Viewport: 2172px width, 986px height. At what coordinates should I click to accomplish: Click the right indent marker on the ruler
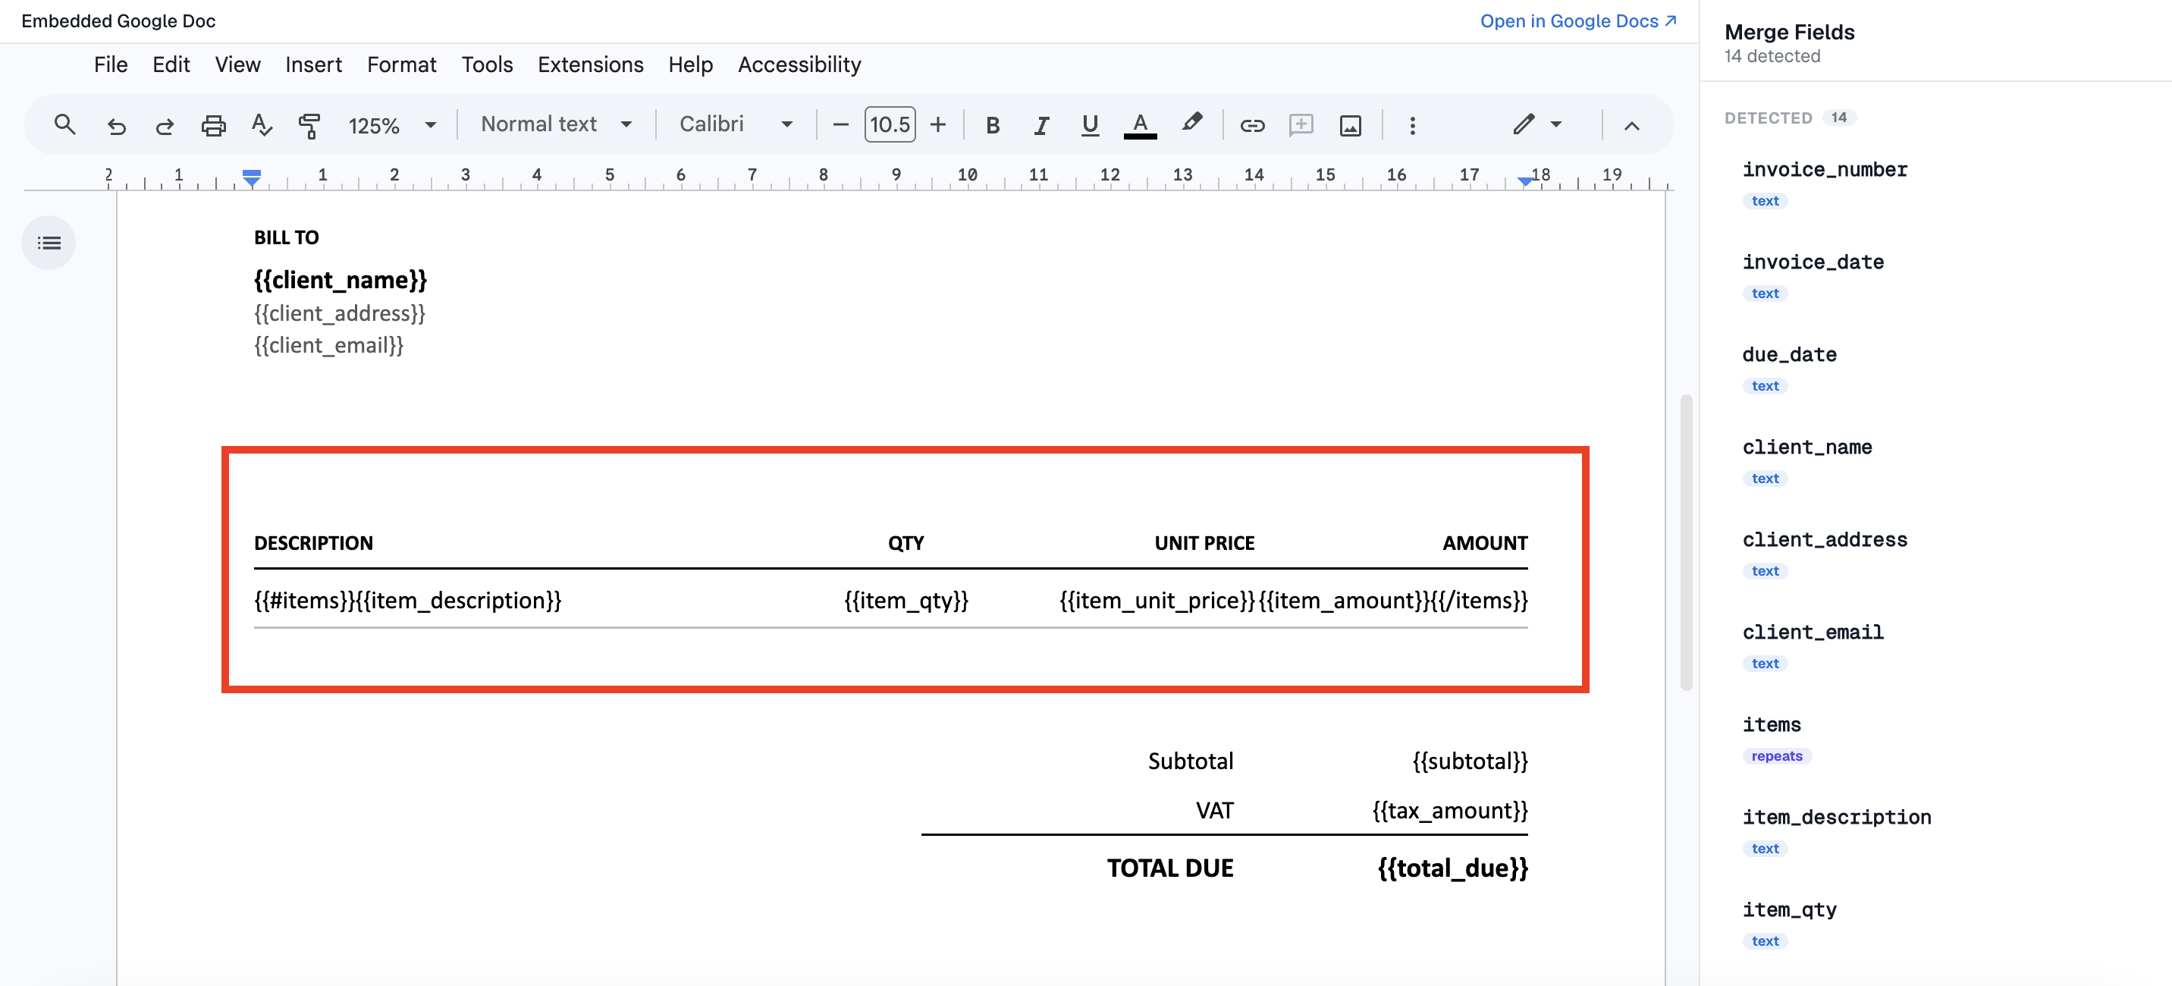tap(1525, 181)
